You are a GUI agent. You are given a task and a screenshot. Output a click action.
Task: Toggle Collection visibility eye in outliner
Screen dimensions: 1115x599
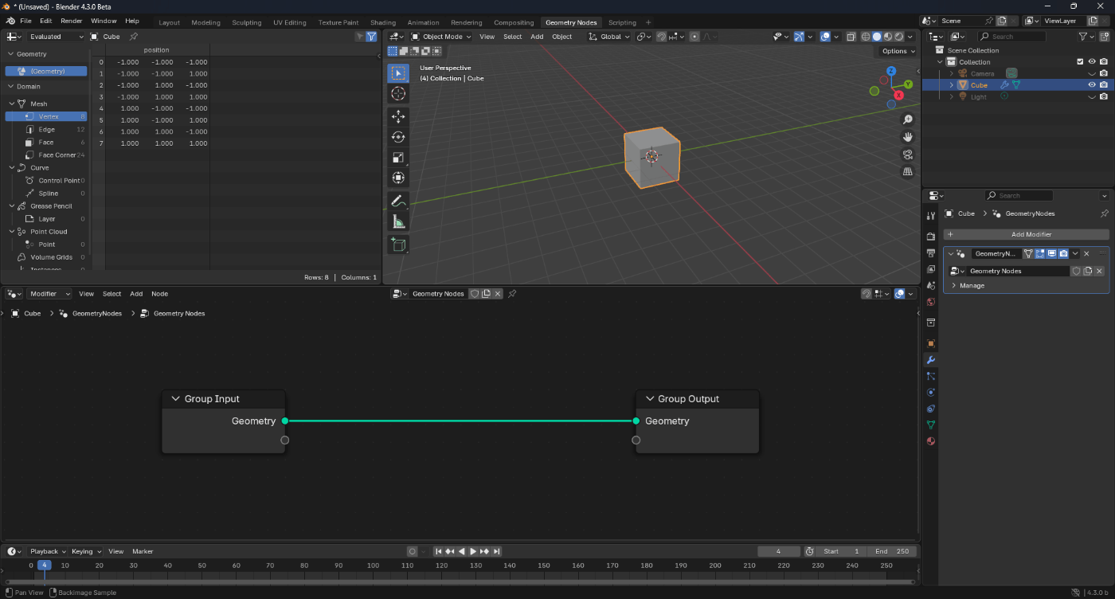[x=1092, y=61]
